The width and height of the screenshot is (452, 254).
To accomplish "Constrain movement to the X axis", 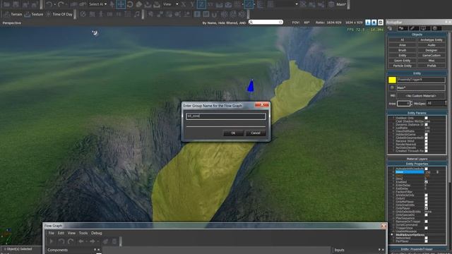I will tap(184, 4).
